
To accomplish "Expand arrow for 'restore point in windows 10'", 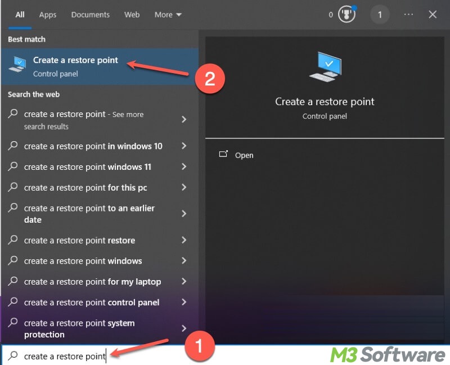I will click(184, 146).
